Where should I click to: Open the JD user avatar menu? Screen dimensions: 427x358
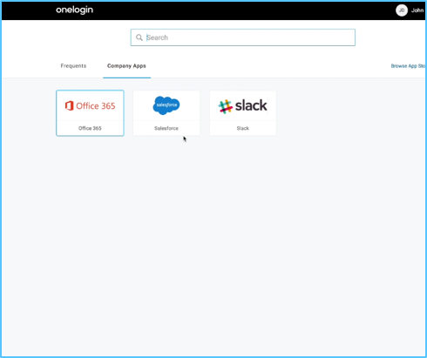402,10
